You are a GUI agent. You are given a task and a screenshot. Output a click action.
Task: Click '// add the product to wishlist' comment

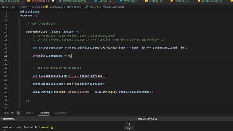[x=57, y=68]
